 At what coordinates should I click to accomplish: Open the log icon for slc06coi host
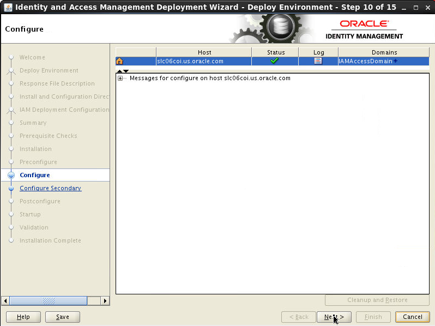point(318,61)
